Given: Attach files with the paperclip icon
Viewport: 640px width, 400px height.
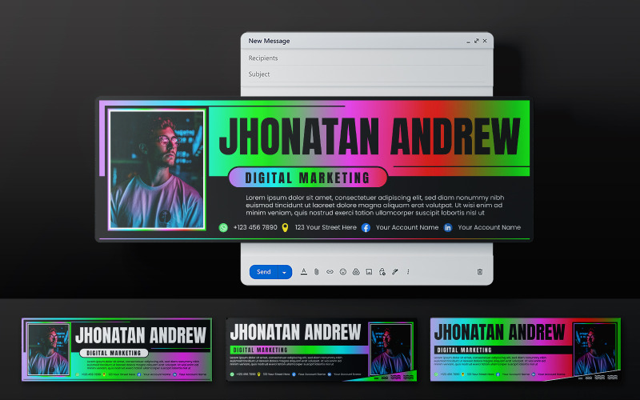Looking at the screenshot, I should [x=316, y=272].
